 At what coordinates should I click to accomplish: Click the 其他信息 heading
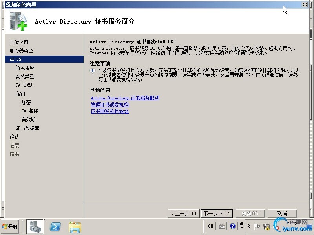(x=100, y=90)
